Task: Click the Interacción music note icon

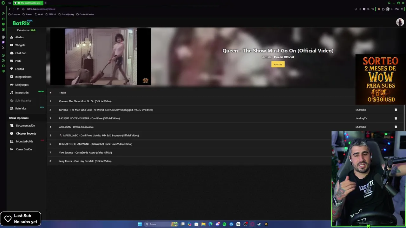Action: [x=12, y=92]
